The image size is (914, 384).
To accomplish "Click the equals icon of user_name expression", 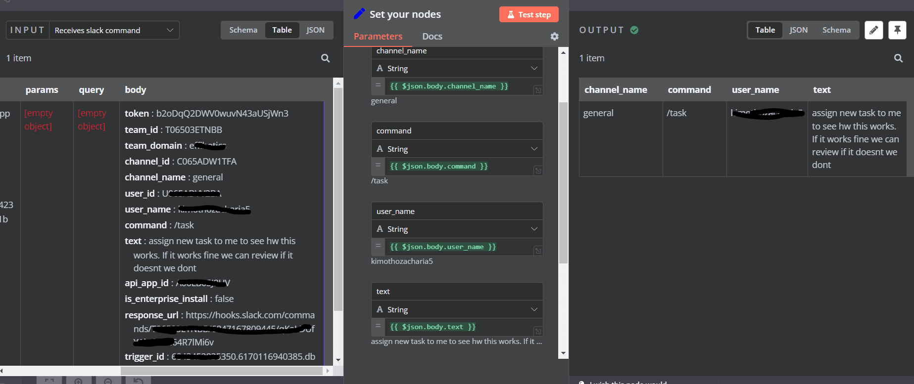I will coord(378,246).
